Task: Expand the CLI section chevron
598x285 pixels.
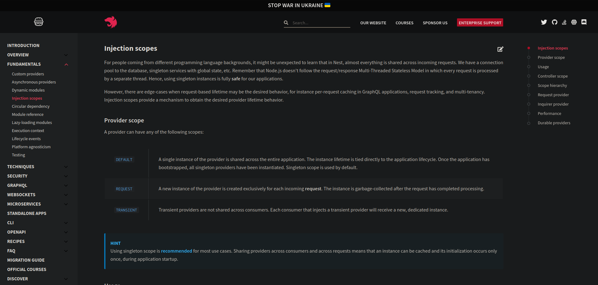Action: (x=66, y=223)
